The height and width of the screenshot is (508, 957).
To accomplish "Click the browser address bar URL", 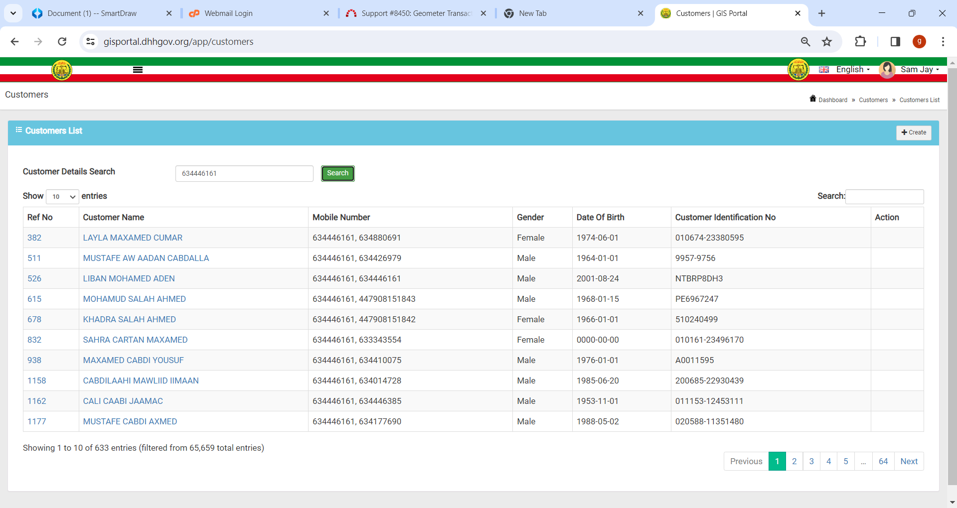I will click(178, 41).
